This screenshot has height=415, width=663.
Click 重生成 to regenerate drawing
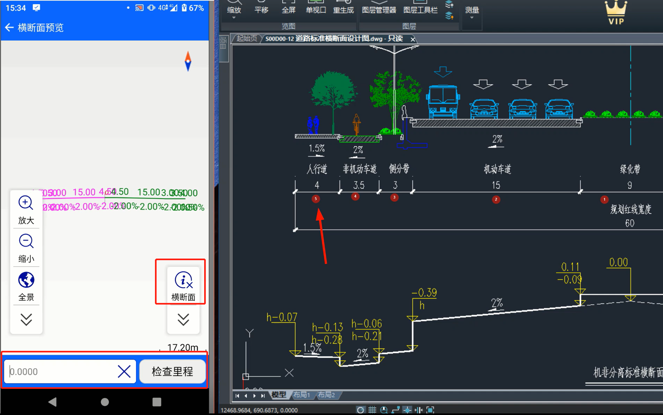(343, 7)
